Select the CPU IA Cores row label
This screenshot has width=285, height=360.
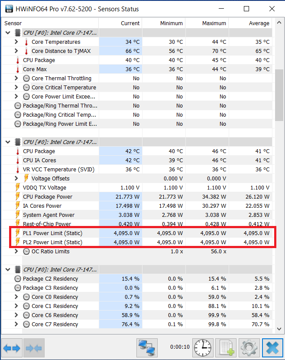[x=39, y=160]
